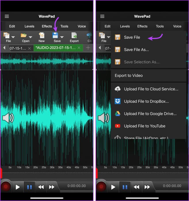Rewind audio in right screen
The image size is (189, 201).
click(137, 187)
